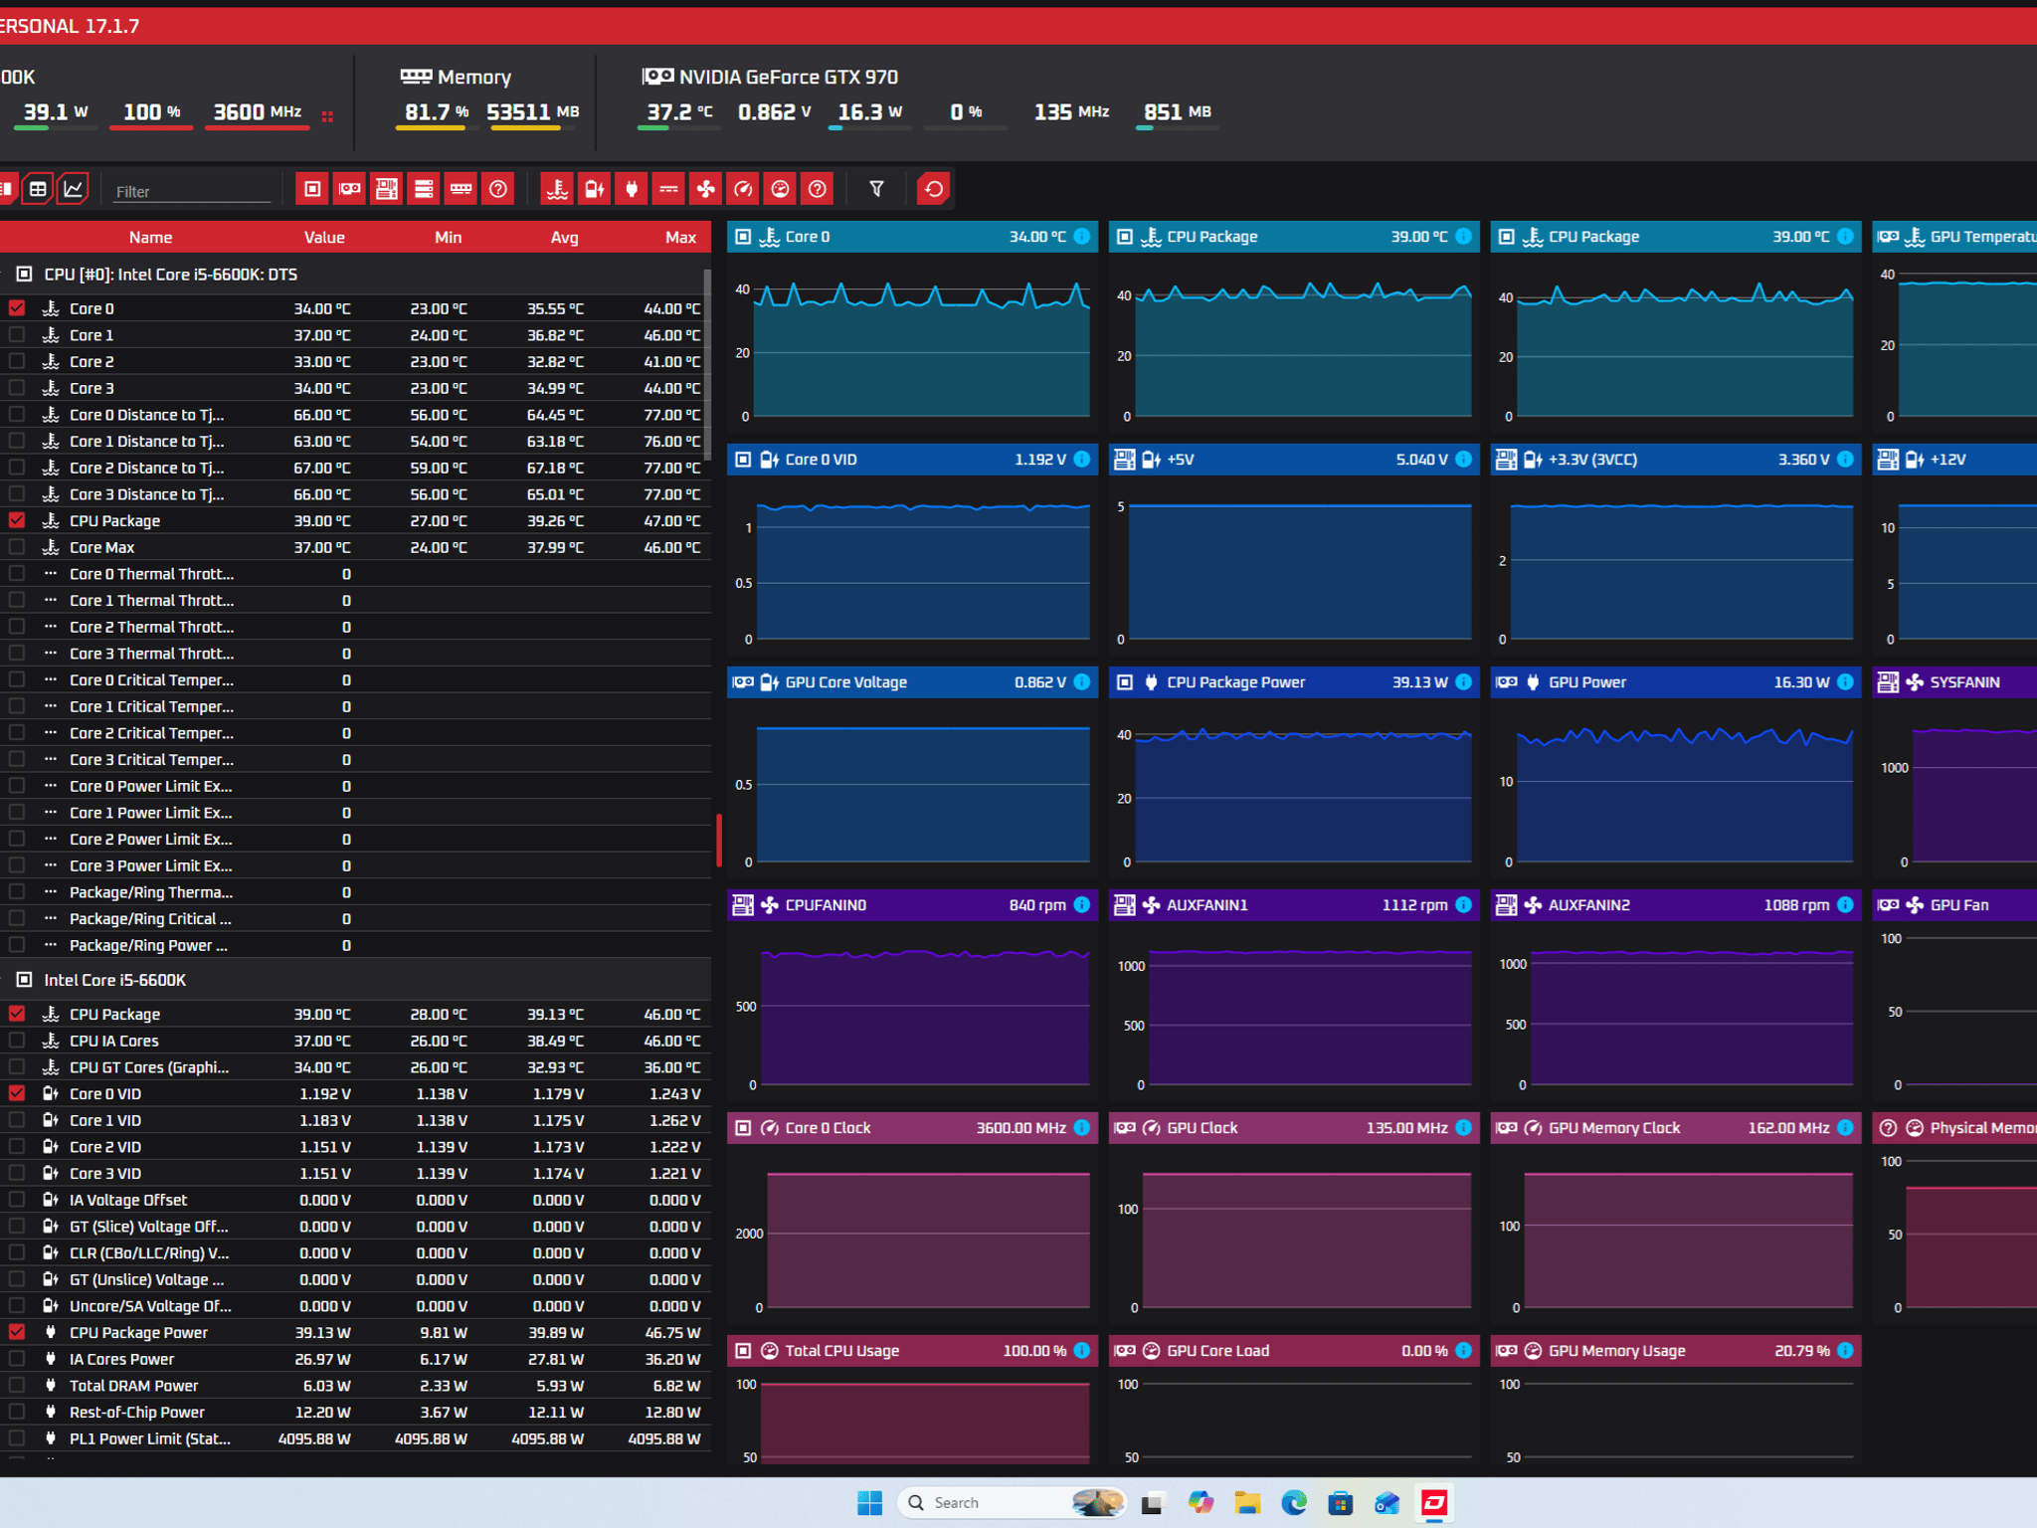2037x1528 pixels.
Task: Open info icon on Core 0 graph
Action: pyautogui.click(x=1082, y=237)
